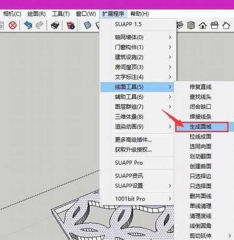This screenshot has width=234, height=240.
Task: Select 修复直线 from the submenu
Action: (201, 87)
